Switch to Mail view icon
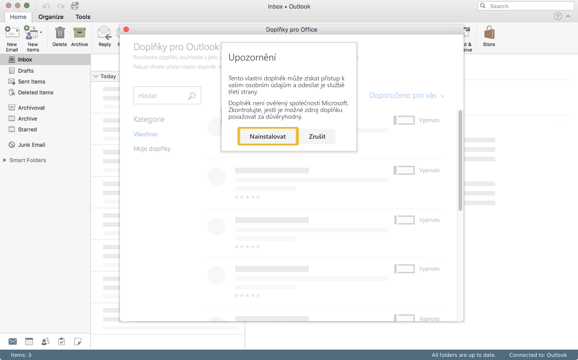Screen dimensions: 578x360 13,341
